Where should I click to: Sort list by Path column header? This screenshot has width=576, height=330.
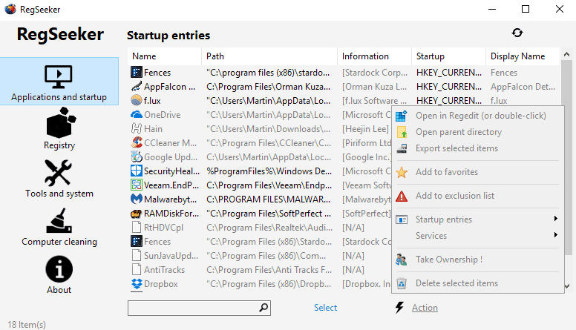(269, 56)
